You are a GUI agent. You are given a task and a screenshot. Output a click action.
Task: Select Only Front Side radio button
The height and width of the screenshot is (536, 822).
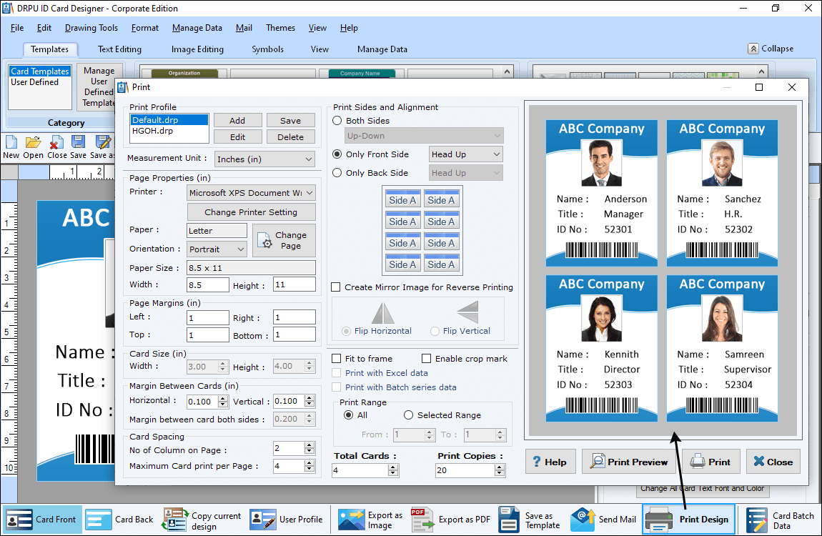[337, 154]
